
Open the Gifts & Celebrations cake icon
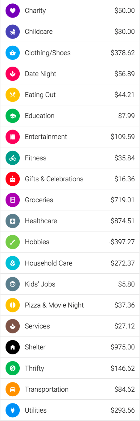tap(13, 179)
